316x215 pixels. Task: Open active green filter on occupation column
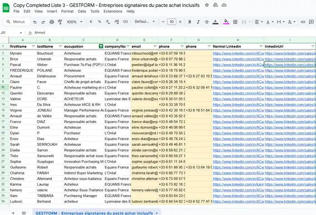pos(101,47)
